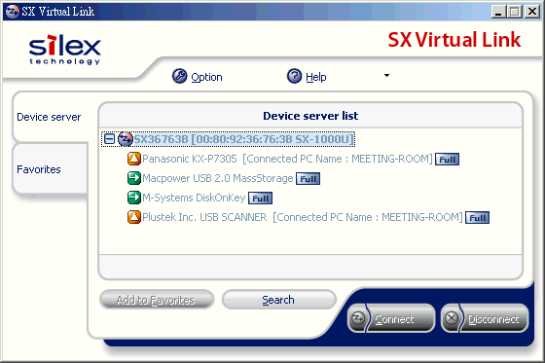Click the orange icon beside Panasonic KX-P7305
Viewport: 545px width, 363px height.
[134, 159]
